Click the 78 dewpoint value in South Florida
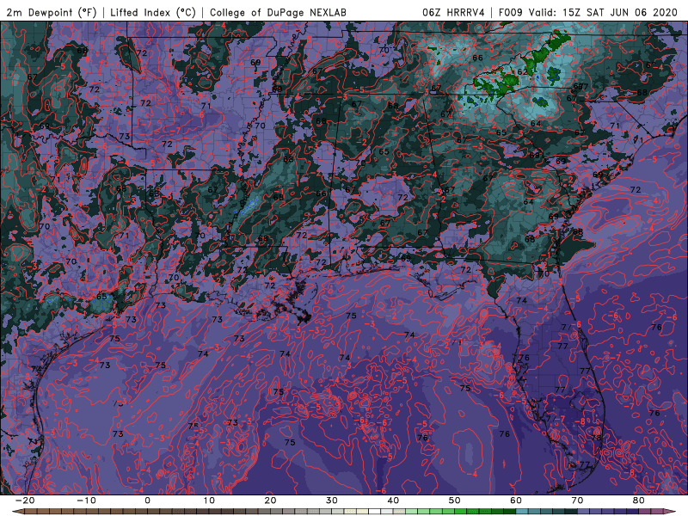Image resolution: width=688 pixels, height=516 pixels. tap(596, 438)
